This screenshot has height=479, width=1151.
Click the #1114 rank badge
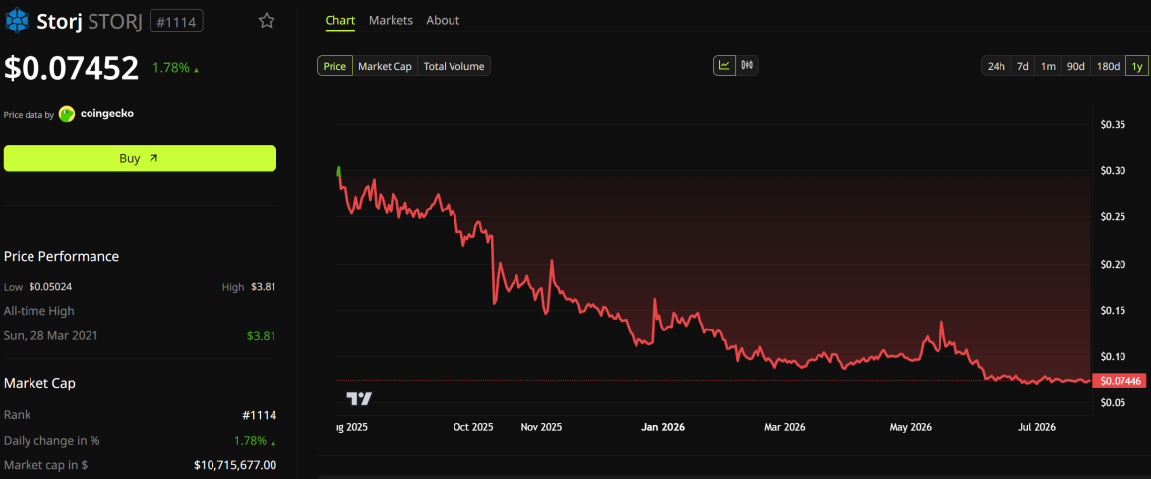(x=176, y=21)
